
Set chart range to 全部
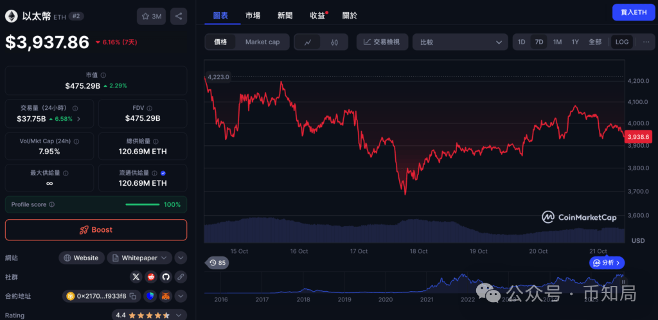pyautogui.click(x=595, y=42)
